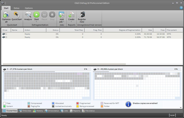Click the Add job icon
The height and width of the screenshot is (118, 184).
pyautogui.click(x=62, y=14)
